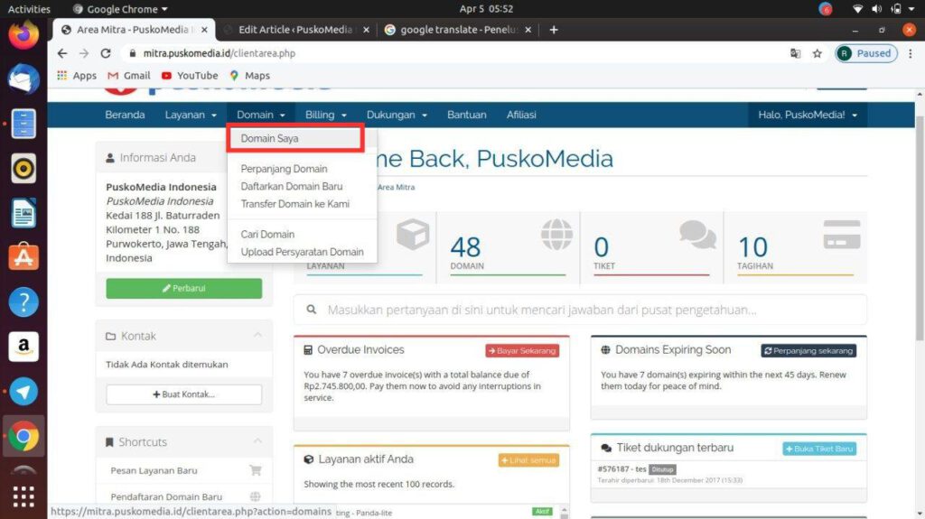The image size is (925, 519).
Task: Show applications grid in the dock
Action: (x=23, y=496)
